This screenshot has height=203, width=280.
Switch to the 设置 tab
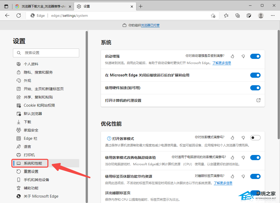point(105,7)
